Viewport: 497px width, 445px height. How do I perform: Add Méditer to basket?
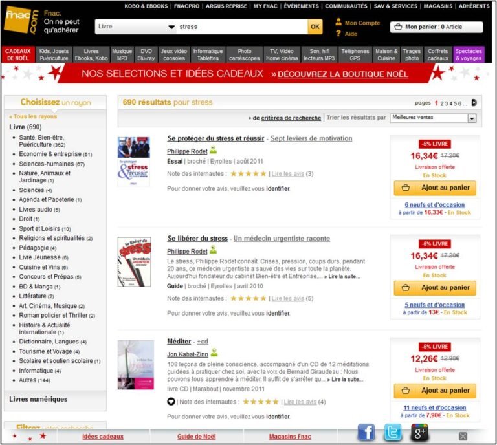tap(435, 391)
